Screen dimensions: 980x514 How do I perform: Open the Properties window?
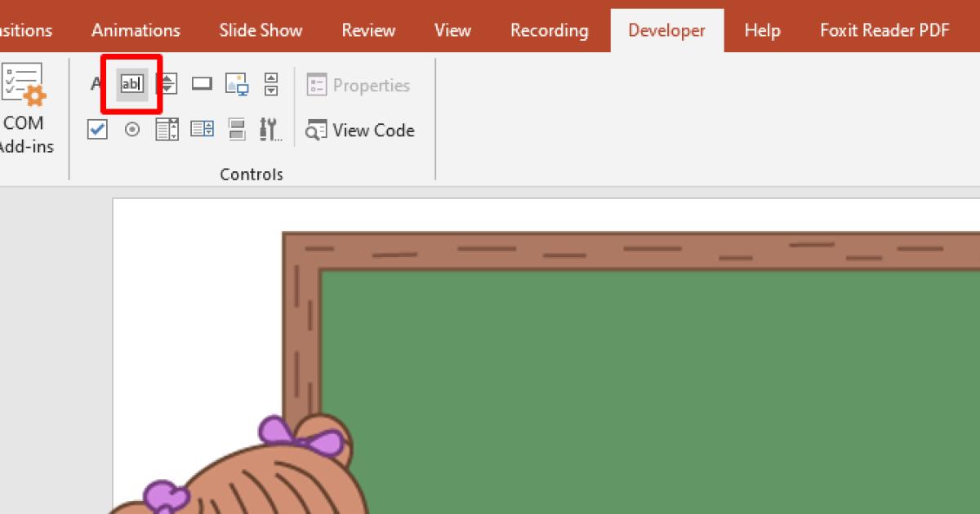pos(358,85)
